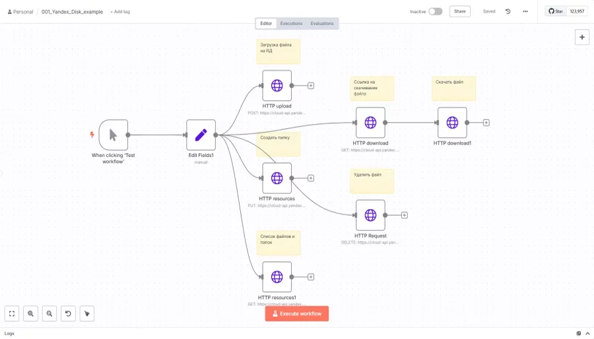The image size is (594, 339).
Task: Zoom in on the workflow canvas
Action: pos(30,314)
